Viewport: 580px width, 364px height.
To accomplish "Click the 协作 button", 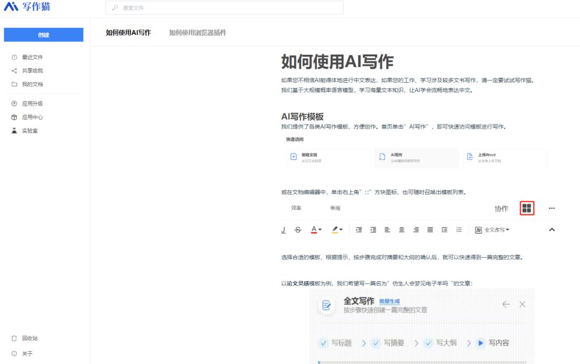I will click(x=502, y=208).
